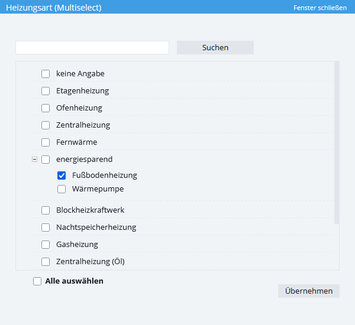Select the Nachtspeicherheizung checkbox
355x325 pixels.
pyautogui.click(x=46, y=227)
